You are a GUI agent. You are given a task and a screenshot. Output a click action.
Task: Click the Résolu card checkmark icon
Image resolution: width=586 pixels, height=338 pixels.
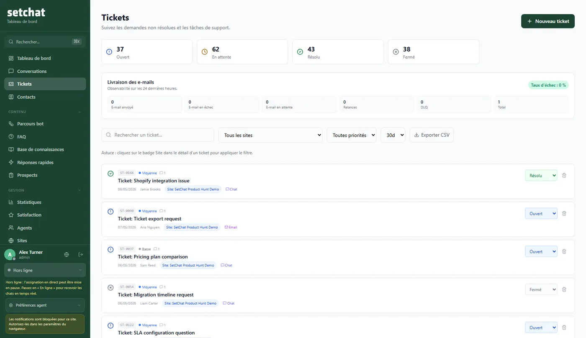(300, 52)
